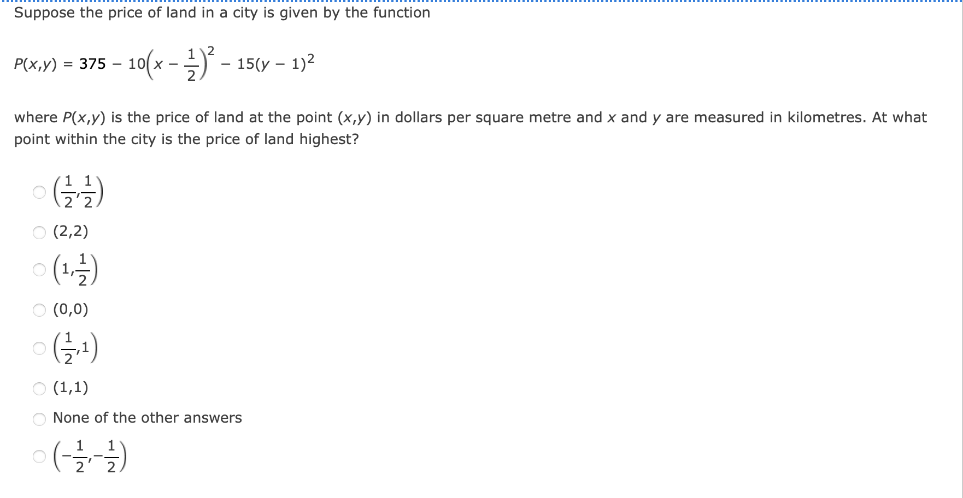The image size is (963, 498).
Task: Select the answer option (1/2, 1/2)
Action: (39, 193)
